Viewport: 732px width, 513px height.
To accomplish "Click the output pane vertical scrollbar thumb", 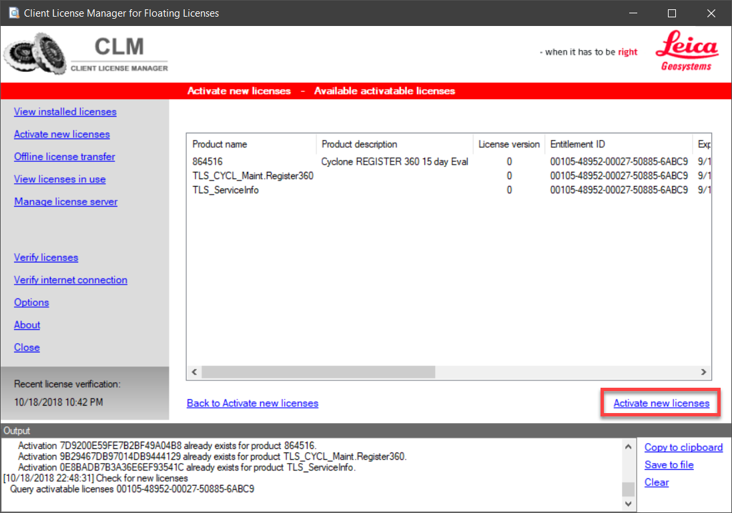I will pyautogui.click(x=629, y=489).
